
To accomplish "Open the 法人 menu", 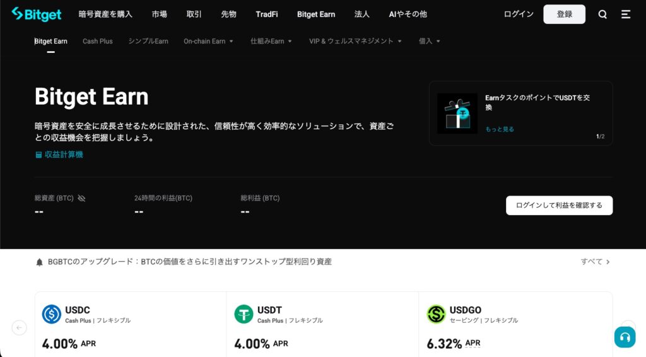I will pyautogui.click(x=361, y=15).
